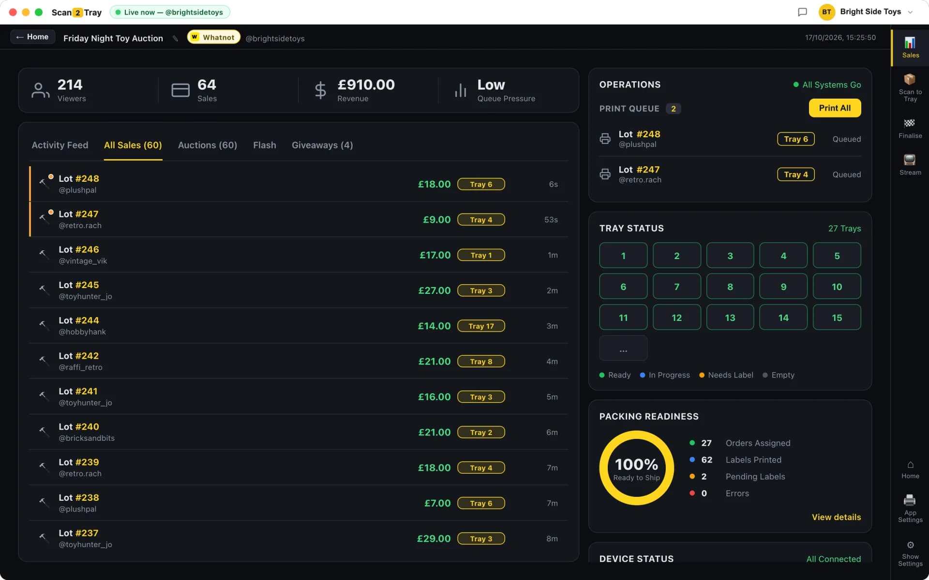The height and width of the screenshot is (580, 929).
Task: Select the All Sales (60) tab
Action: pyautogui.click(x=133, y=145)
